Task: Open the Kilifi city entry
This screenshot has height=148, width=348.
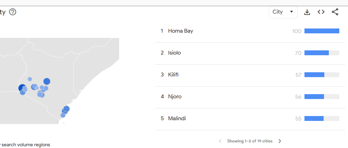Action: click(x=173, y=75)
